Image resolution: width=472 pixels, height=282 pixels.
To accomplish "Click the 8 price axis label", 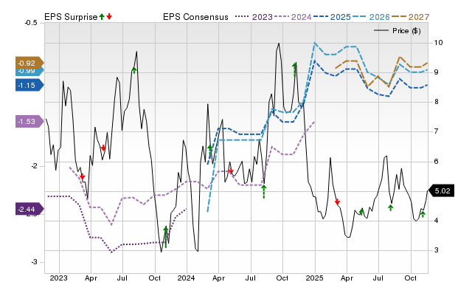I will tap(436, 102).
